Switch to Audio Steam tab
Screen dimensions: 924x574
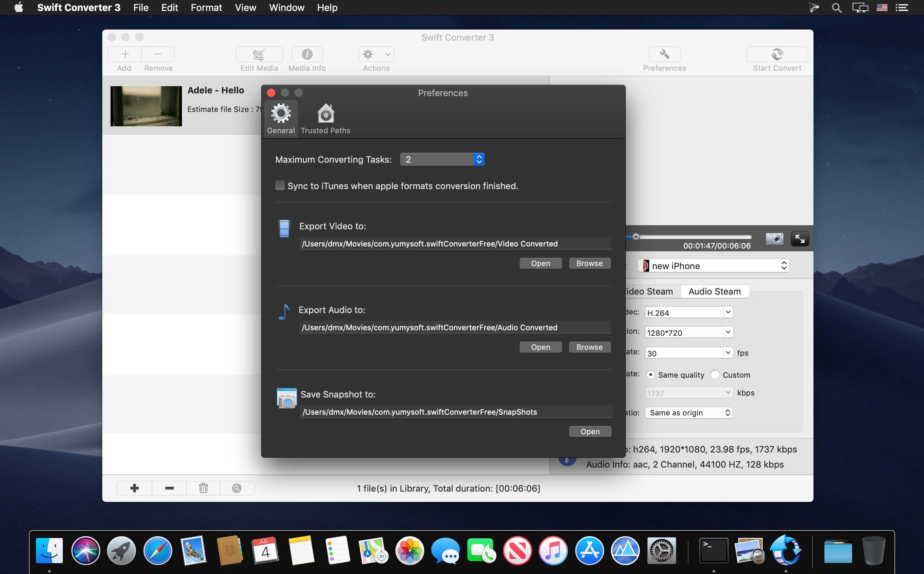[x=714, y=291]
